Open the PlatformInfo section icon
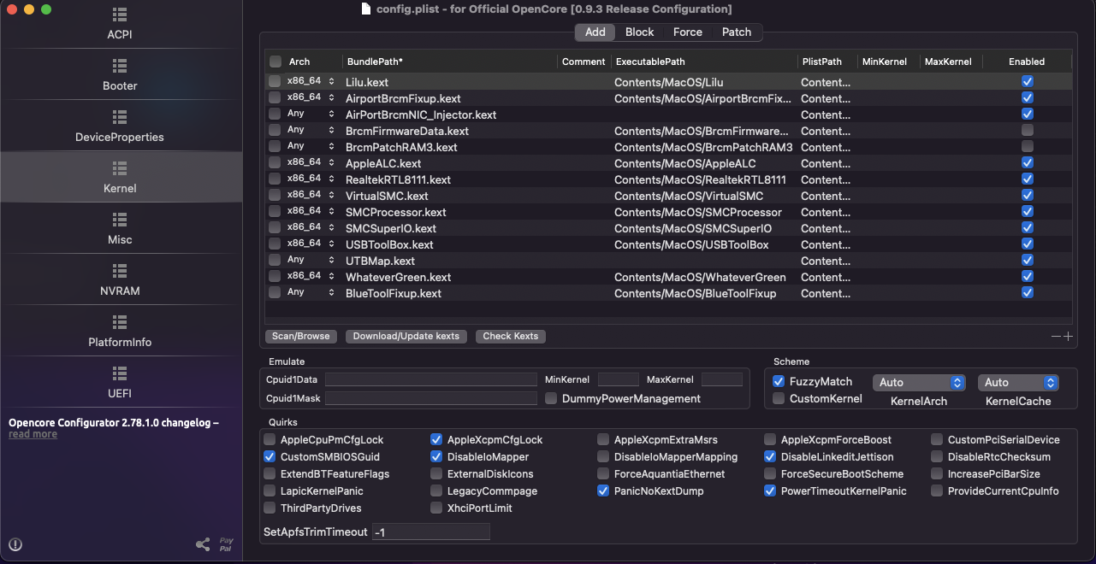Image resolution: width=1096 pixels, height=564 pixels. 120,323
